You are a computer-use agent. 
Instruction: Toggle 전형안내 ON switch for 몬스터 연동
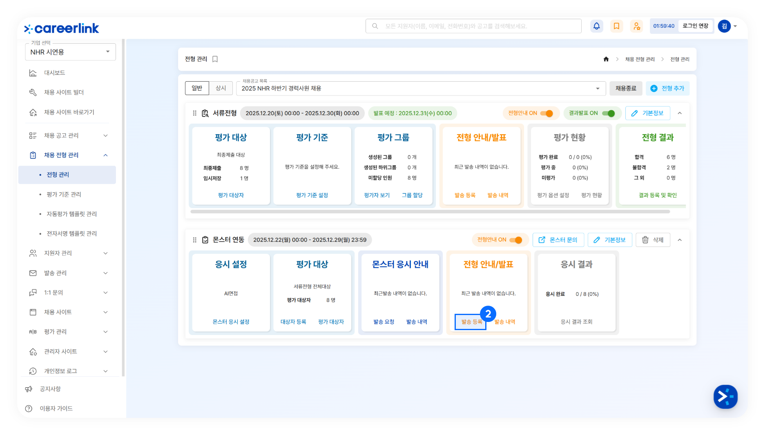coord(516,240)
